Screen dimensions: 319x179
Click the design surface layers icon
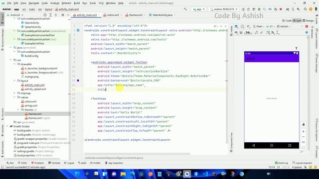(x=236, y=26)
